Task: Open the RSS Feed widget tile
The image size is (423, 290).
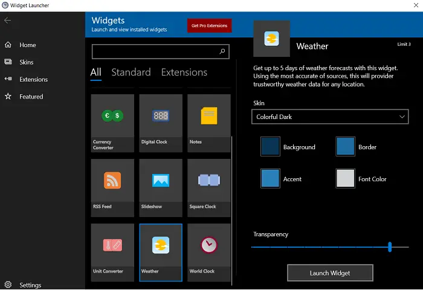Action: pyautogui.click(x=112, y=188)
